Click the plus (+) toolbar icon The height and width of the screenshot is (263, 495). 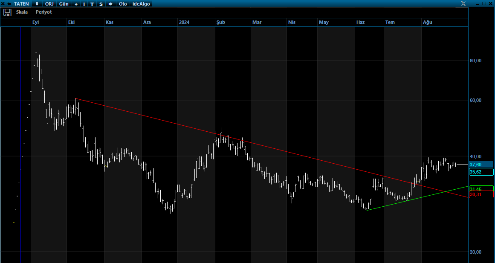tap(76, 4)
